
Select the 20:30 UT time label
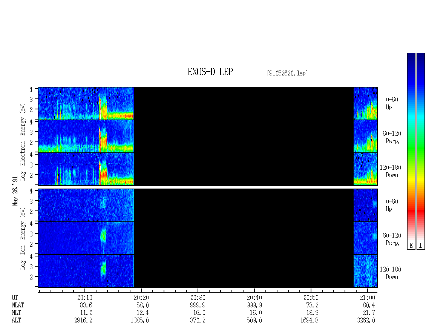[198, 298]
